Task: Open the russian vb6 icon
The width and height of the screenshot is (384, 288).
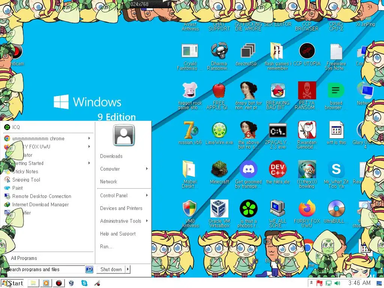Action: tap(190, 130)
